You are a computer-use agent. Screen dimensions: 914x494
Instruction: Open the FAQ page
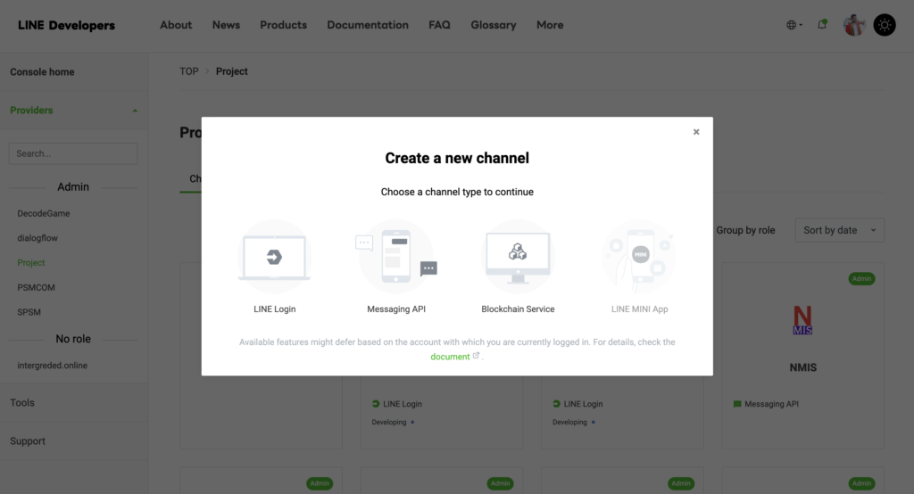coord(439,25)
